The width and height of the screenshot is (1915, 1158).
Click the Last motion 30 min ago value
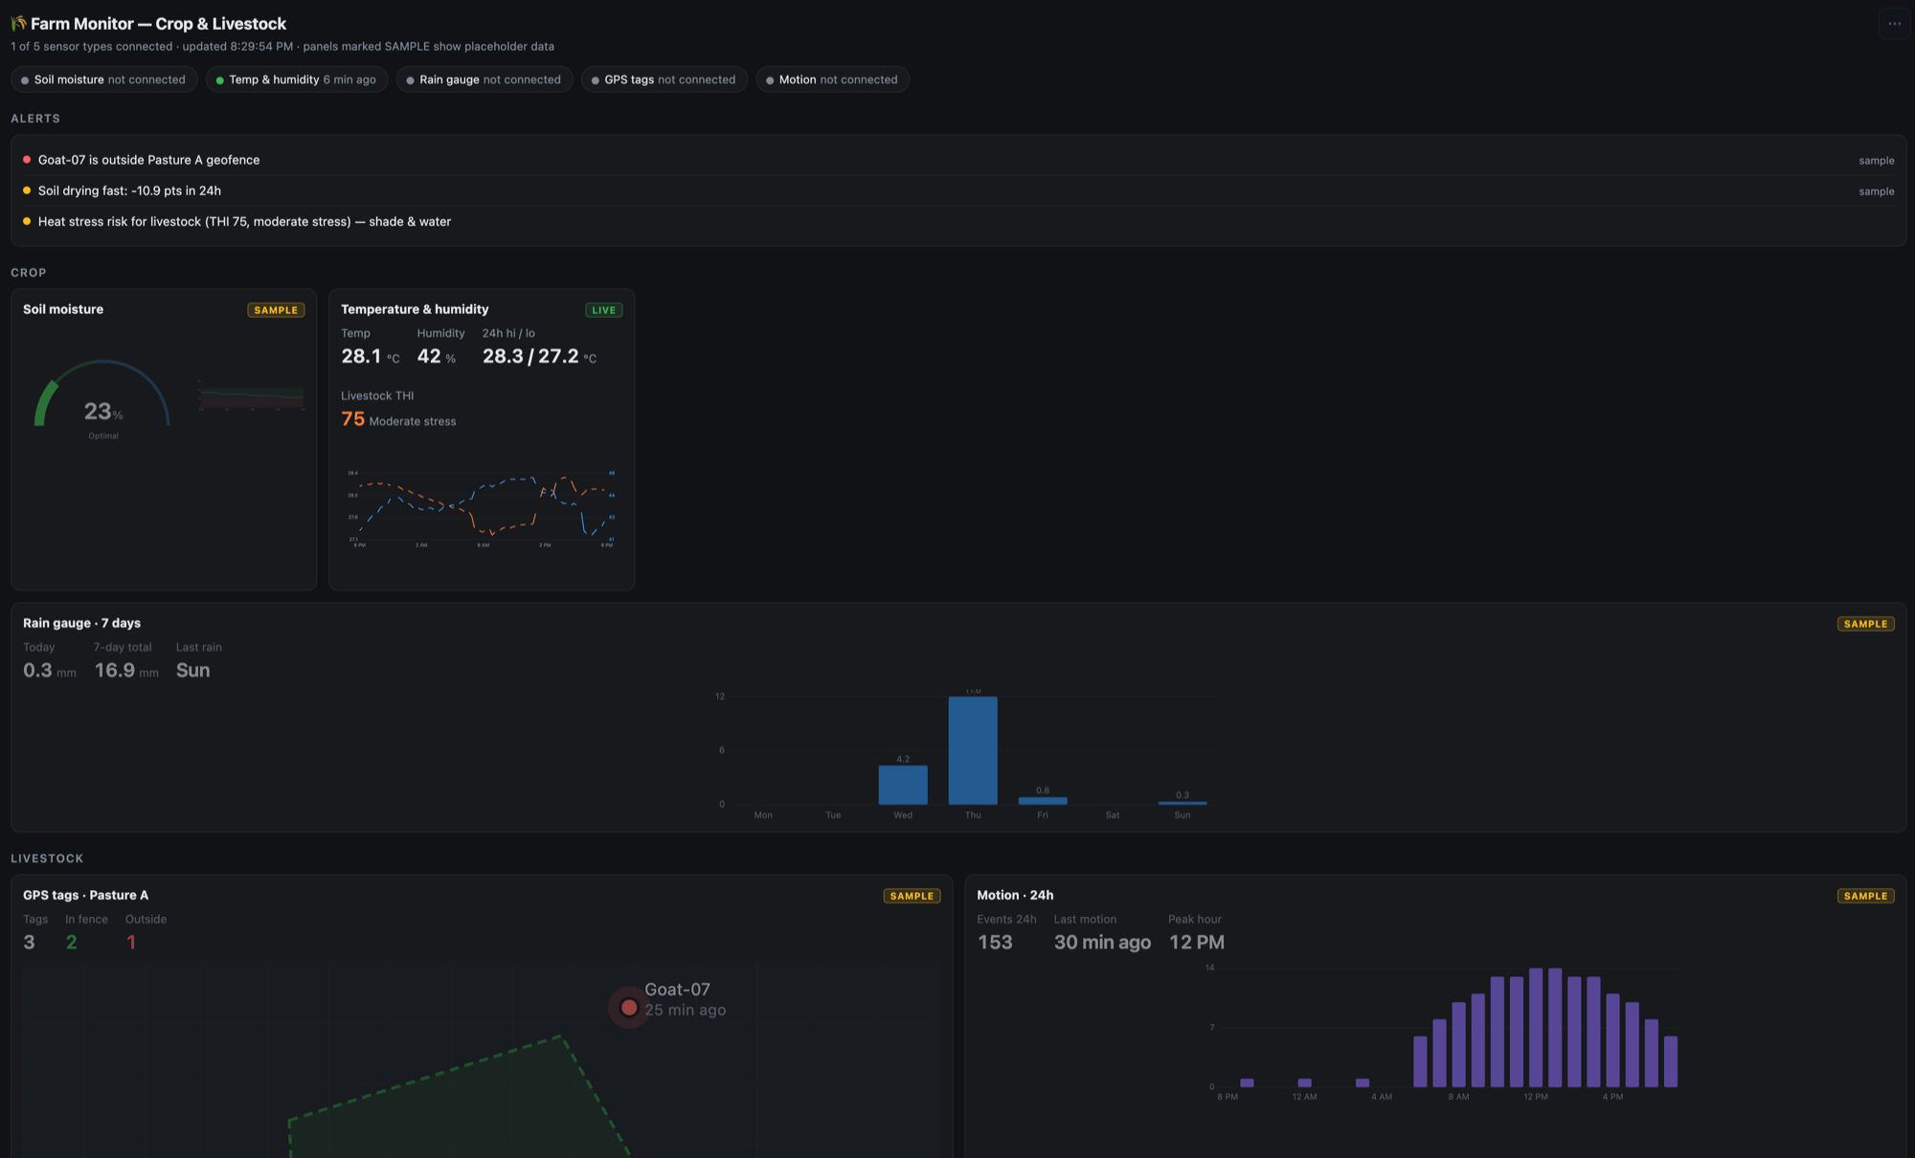point(1102,943)
